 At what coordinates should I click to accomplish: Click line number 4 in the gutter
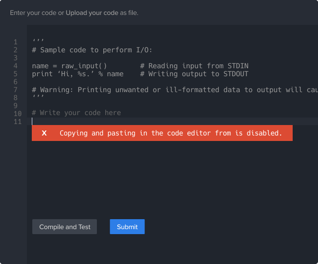[15, 66]
